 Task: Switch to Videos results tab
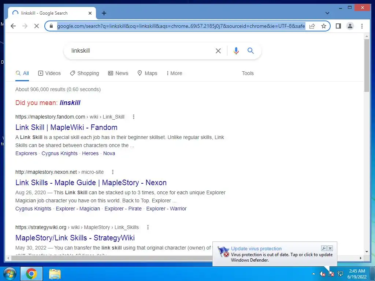click(x=49, y=73)
